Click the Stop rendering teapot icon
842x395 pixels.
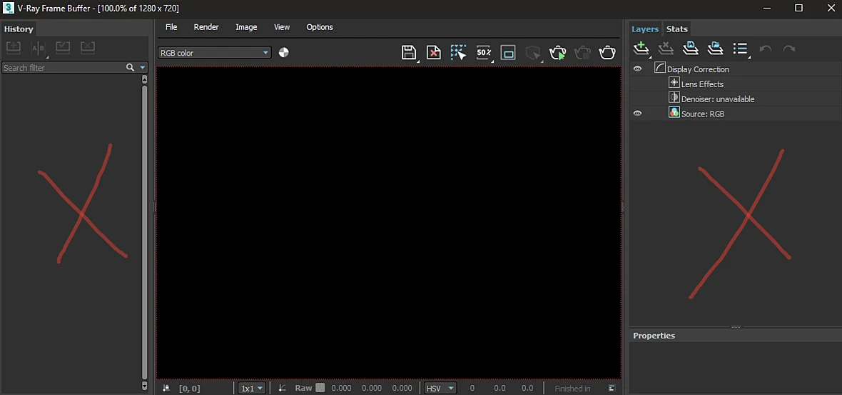coord(583,52)
